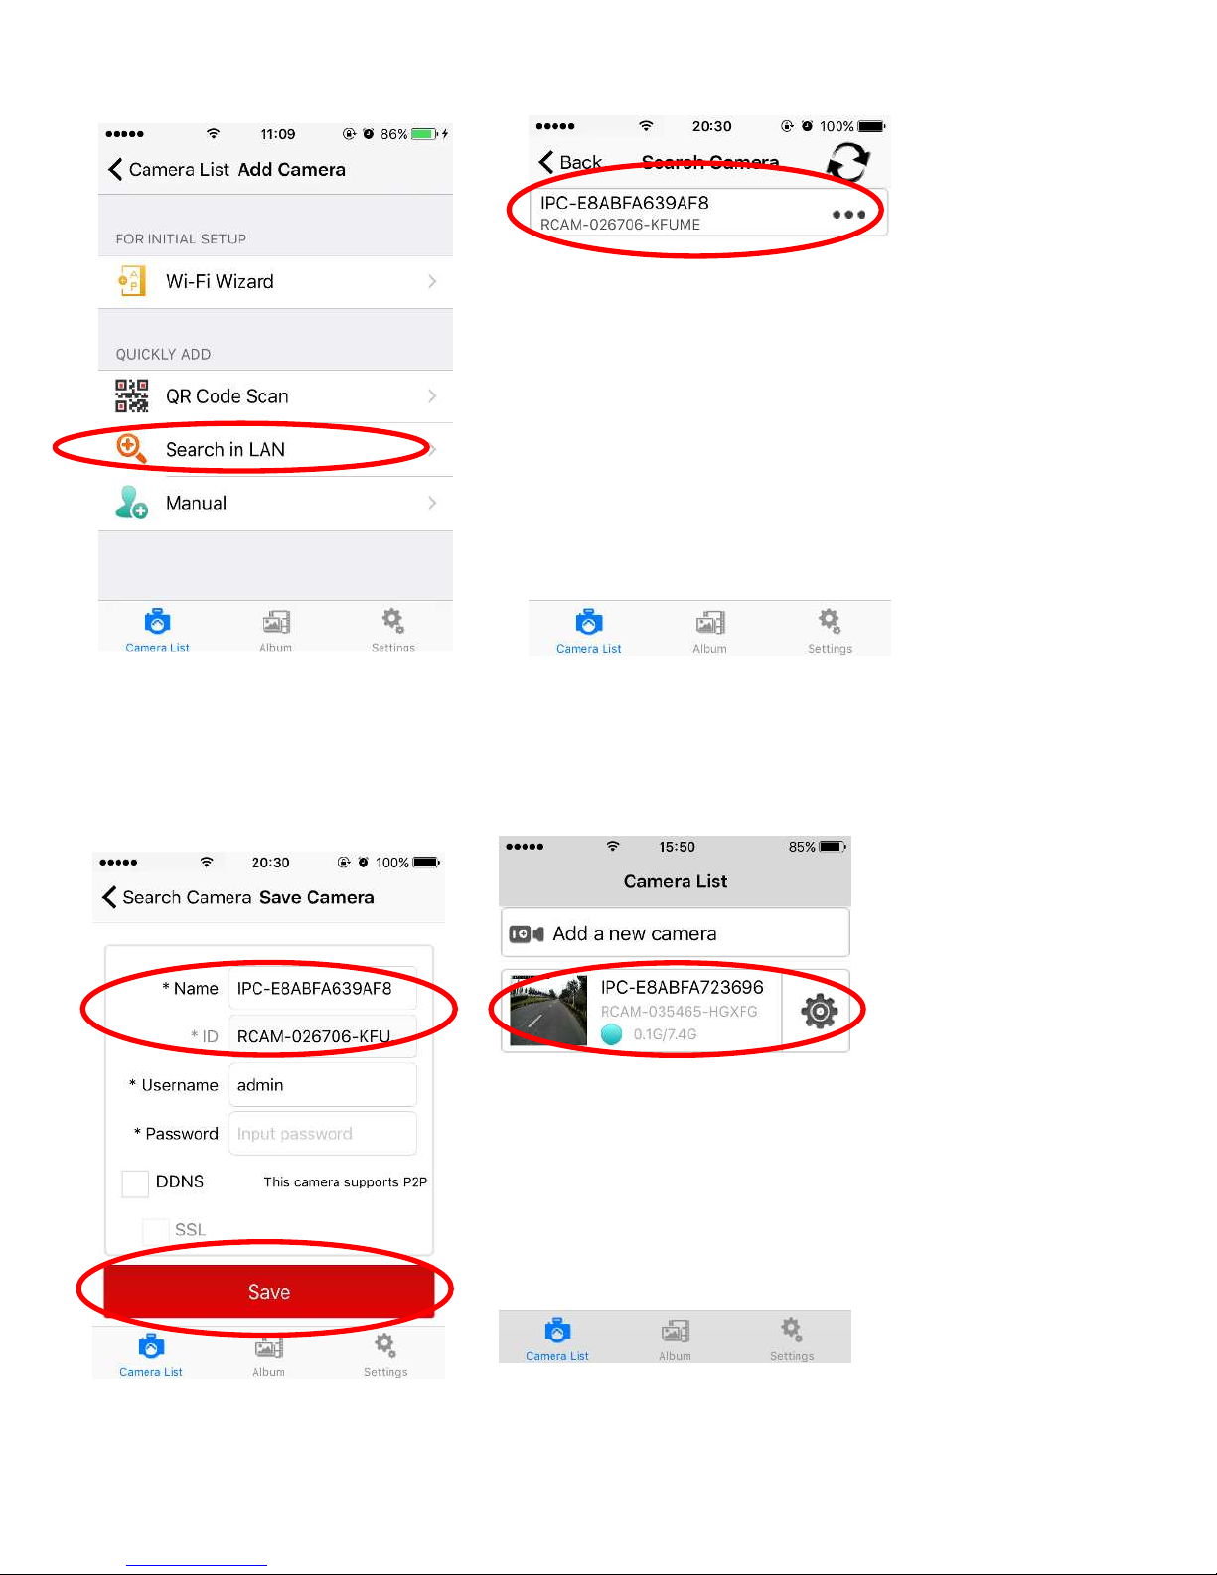Enable the DDNS checkbox
Viewport: 1217px width, 1575px height.
pyautogui.click(x=135, y=1182)
